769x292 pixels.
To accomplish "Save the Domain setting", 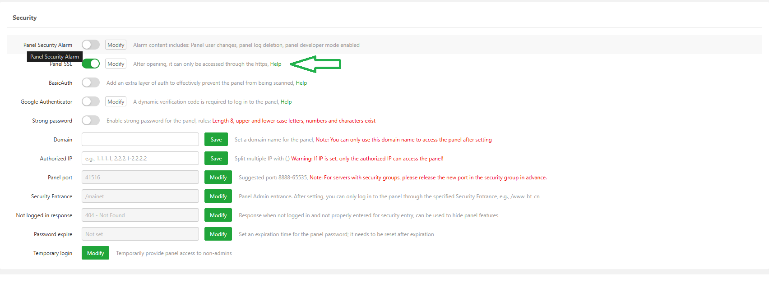I will (x=216, y=139).
